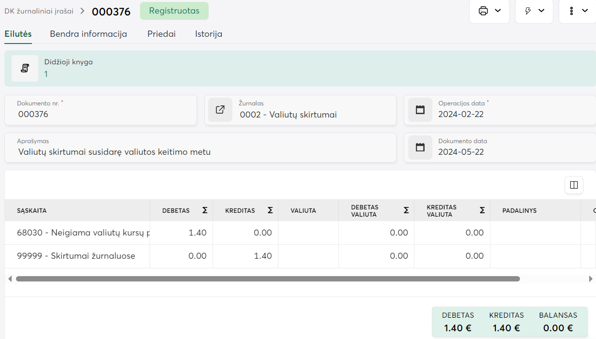596x339 pixels.
Task: Click the Didžioji knyga ledger icon
Action: (x=25, y=68)
